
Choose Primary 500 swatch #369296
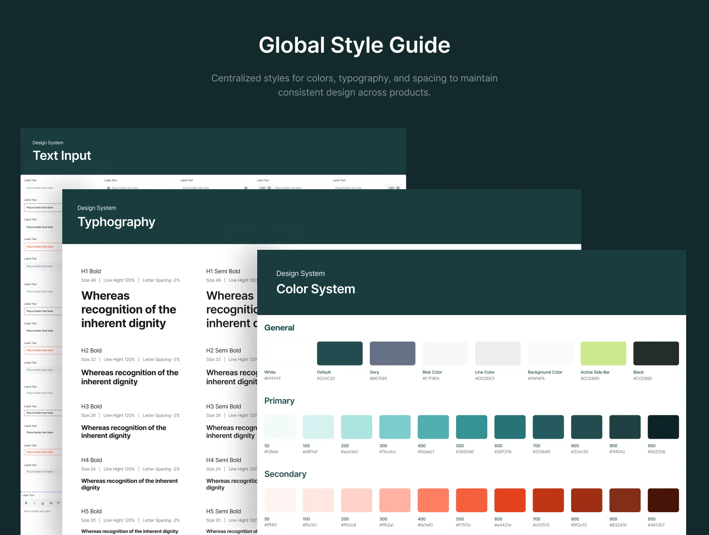(x=471, y=427)
